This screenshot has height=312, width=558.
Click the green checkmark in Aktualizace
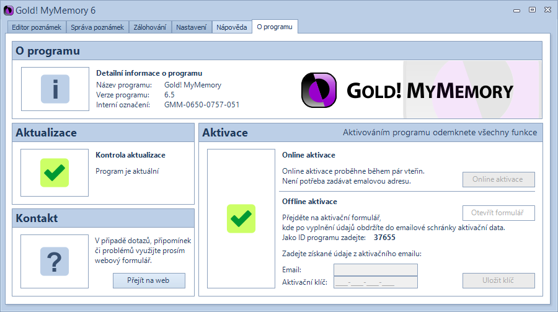click(x=55, y=172)
